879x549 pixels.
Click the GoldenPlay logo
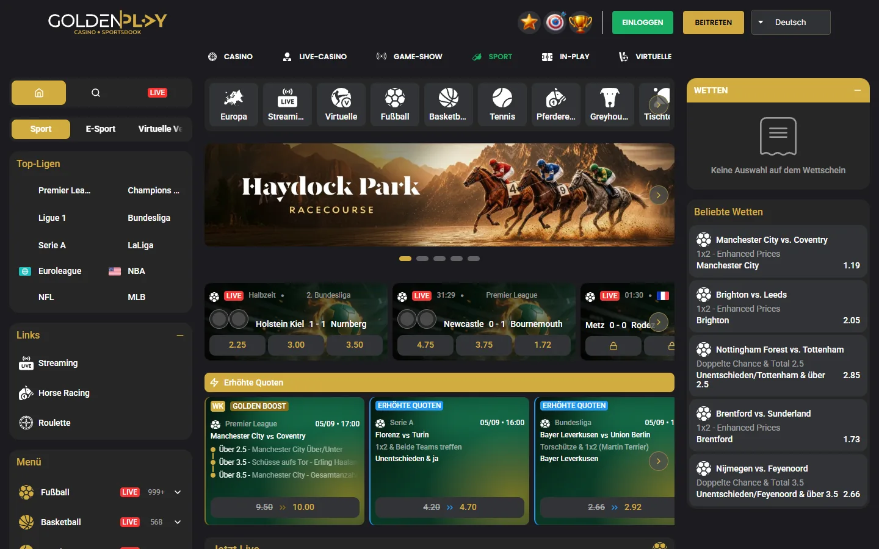pyautogui.click(x=107, y=23)
